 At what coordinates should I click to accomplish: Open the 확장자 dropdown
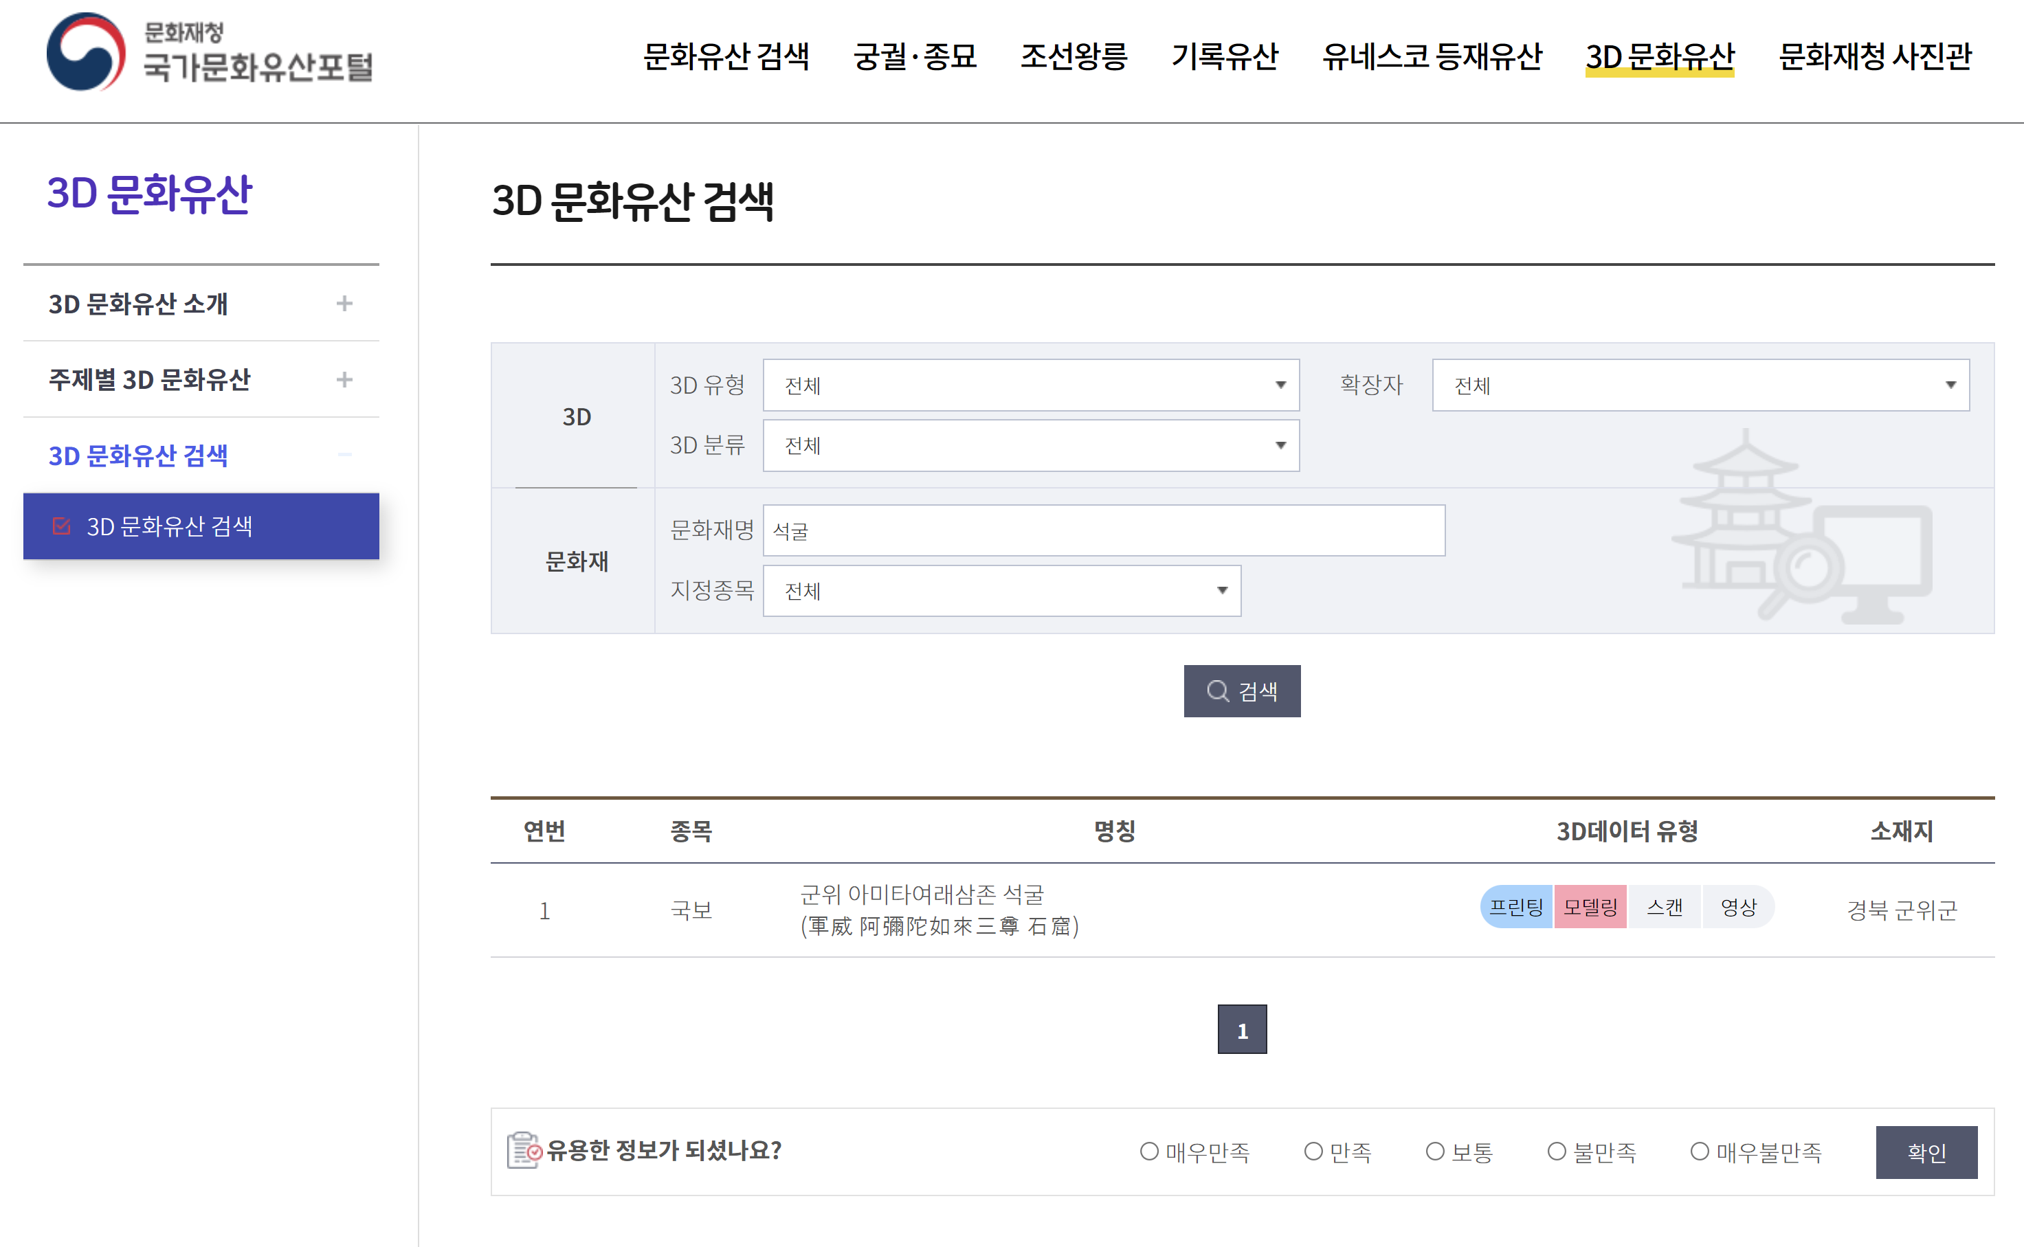[x=1701, y=385]
